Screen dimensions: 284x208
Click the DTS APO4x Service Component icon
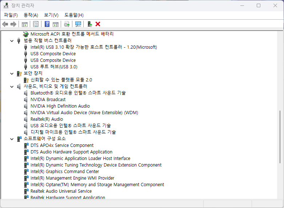27,145
